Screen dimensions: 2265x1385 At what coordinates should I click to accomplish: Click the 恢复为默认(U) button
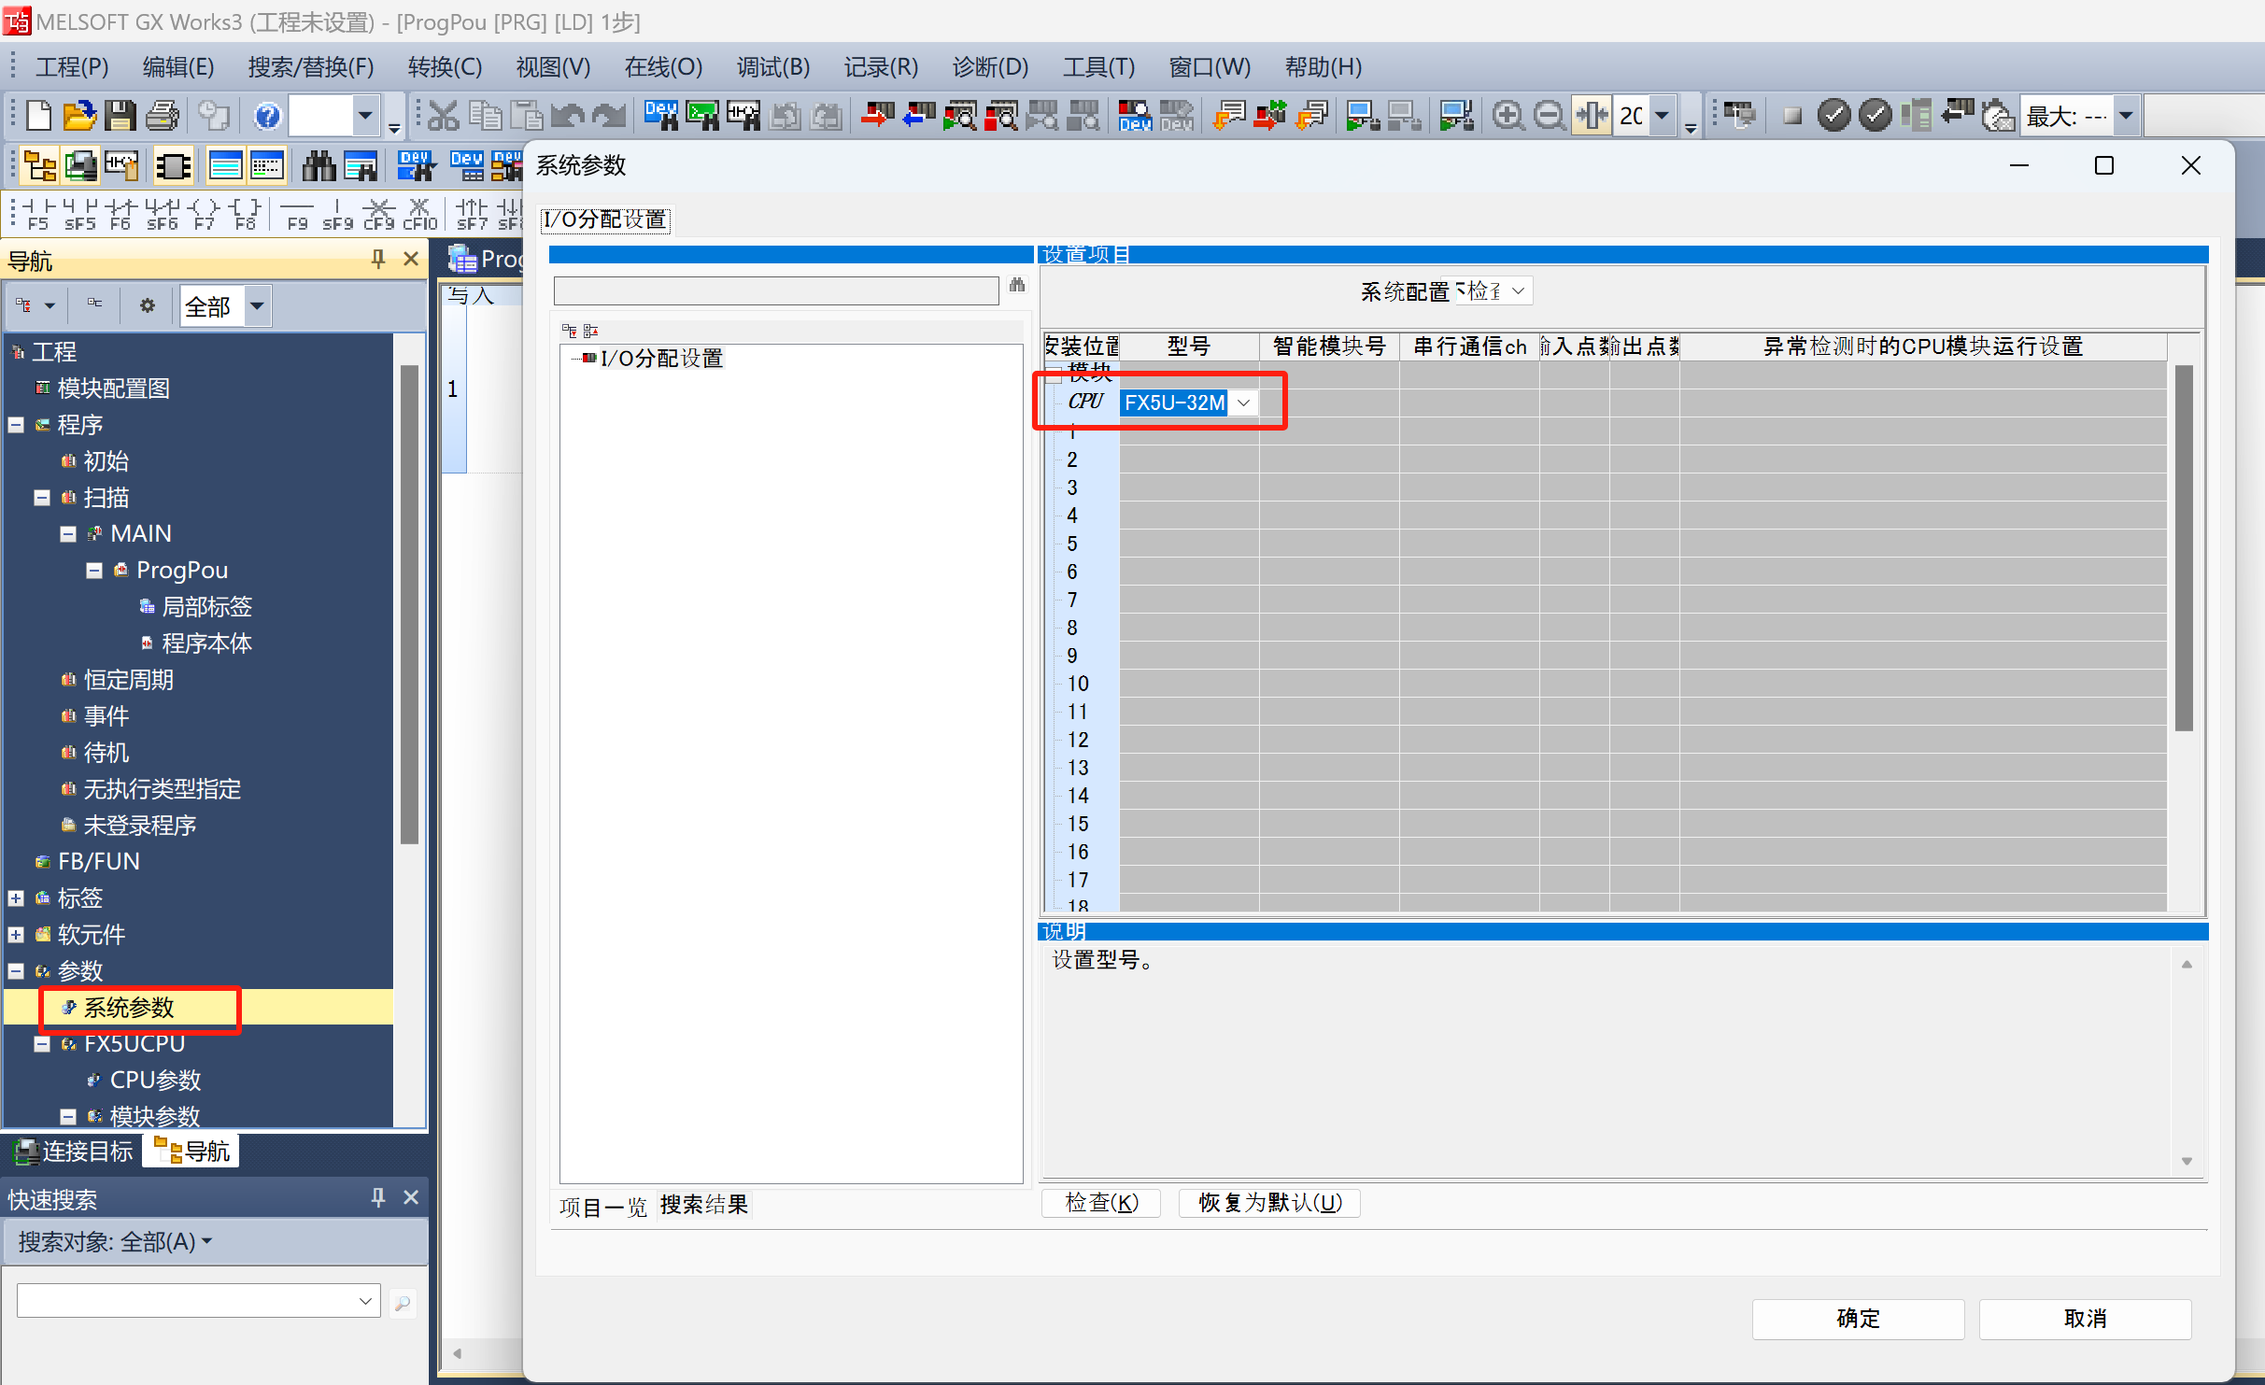click(x=1269, y=1203)
